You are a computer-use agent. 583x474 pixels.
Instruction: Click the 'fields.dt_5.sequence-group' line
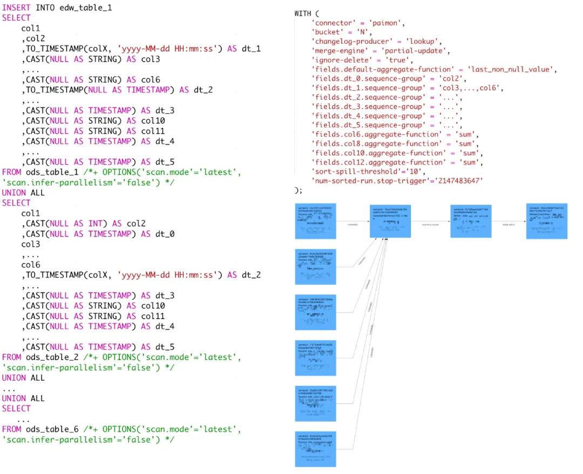click(x=387, y=125)
